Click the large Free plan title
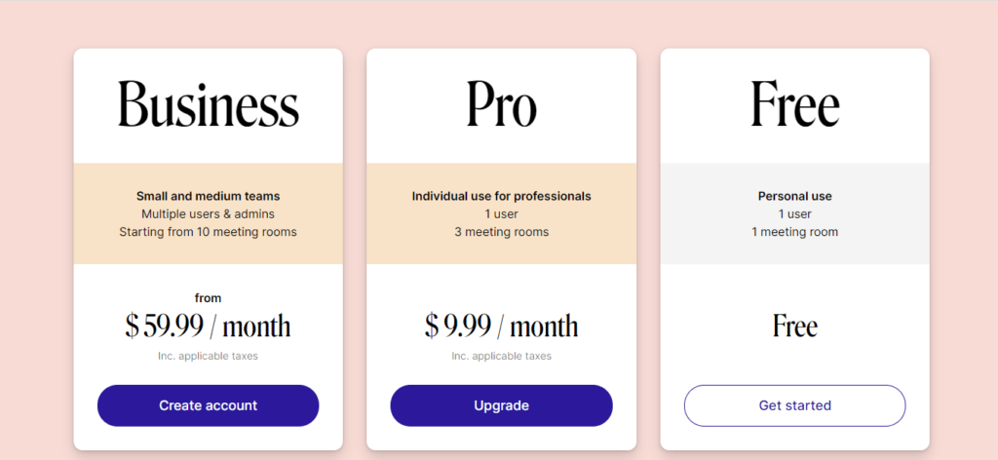The width and height of the screenshot is (998, 460). 794,105
